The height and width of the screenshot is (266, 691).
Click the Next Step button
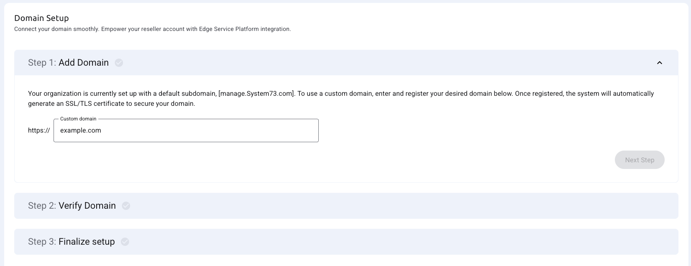pyautogui.click(x=640, y=160)
